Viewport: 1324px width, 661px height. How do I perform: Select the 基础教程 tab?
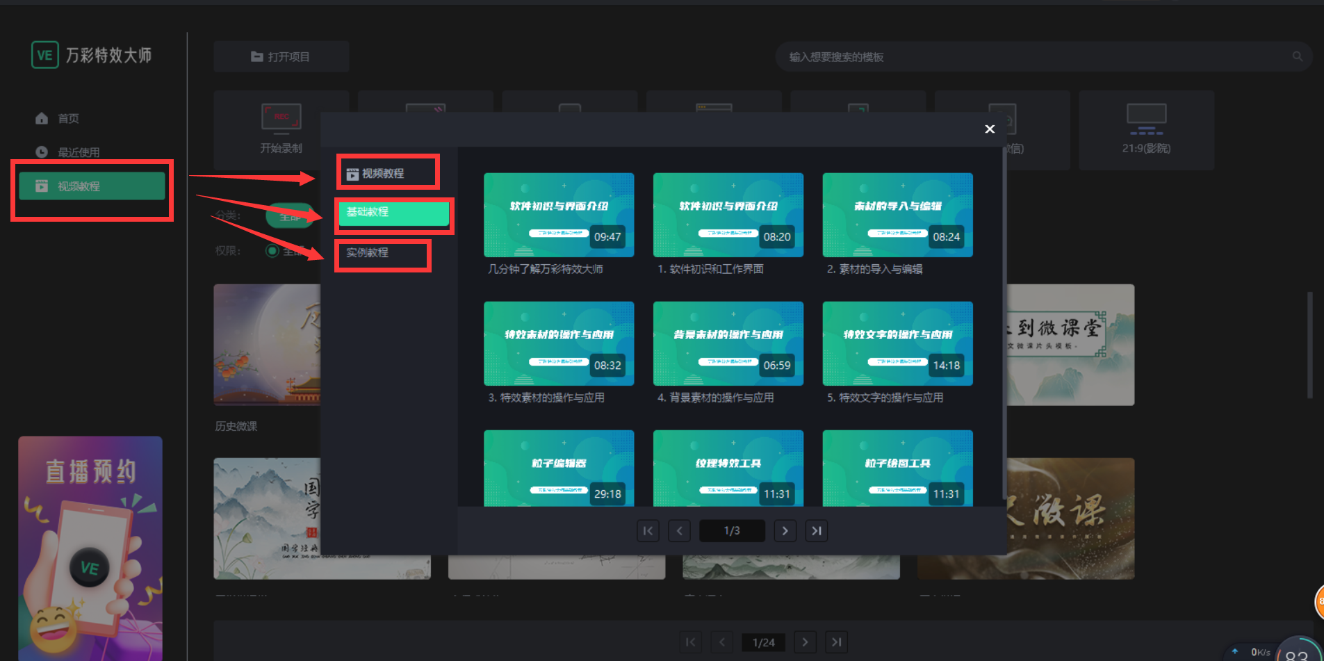[393, 213]
